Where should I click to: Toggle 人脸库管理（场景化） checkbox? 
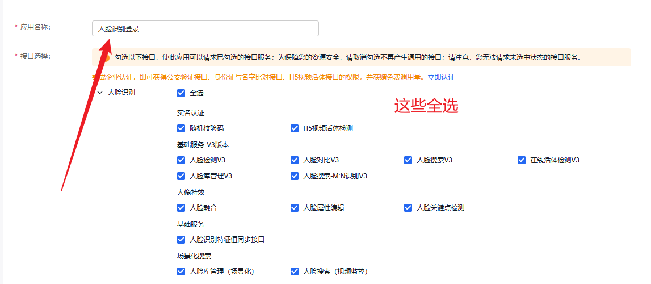(x=180, y=271)
